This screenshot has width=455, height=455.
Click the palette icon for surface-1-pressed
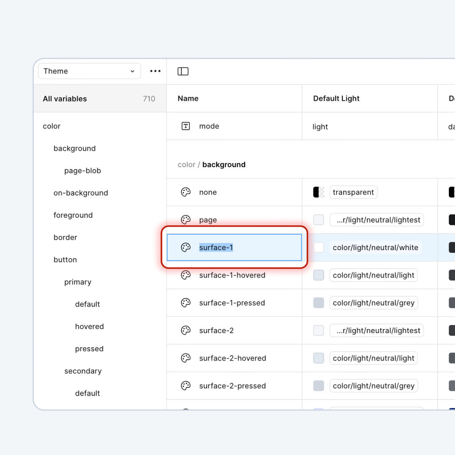click(186, 303)
